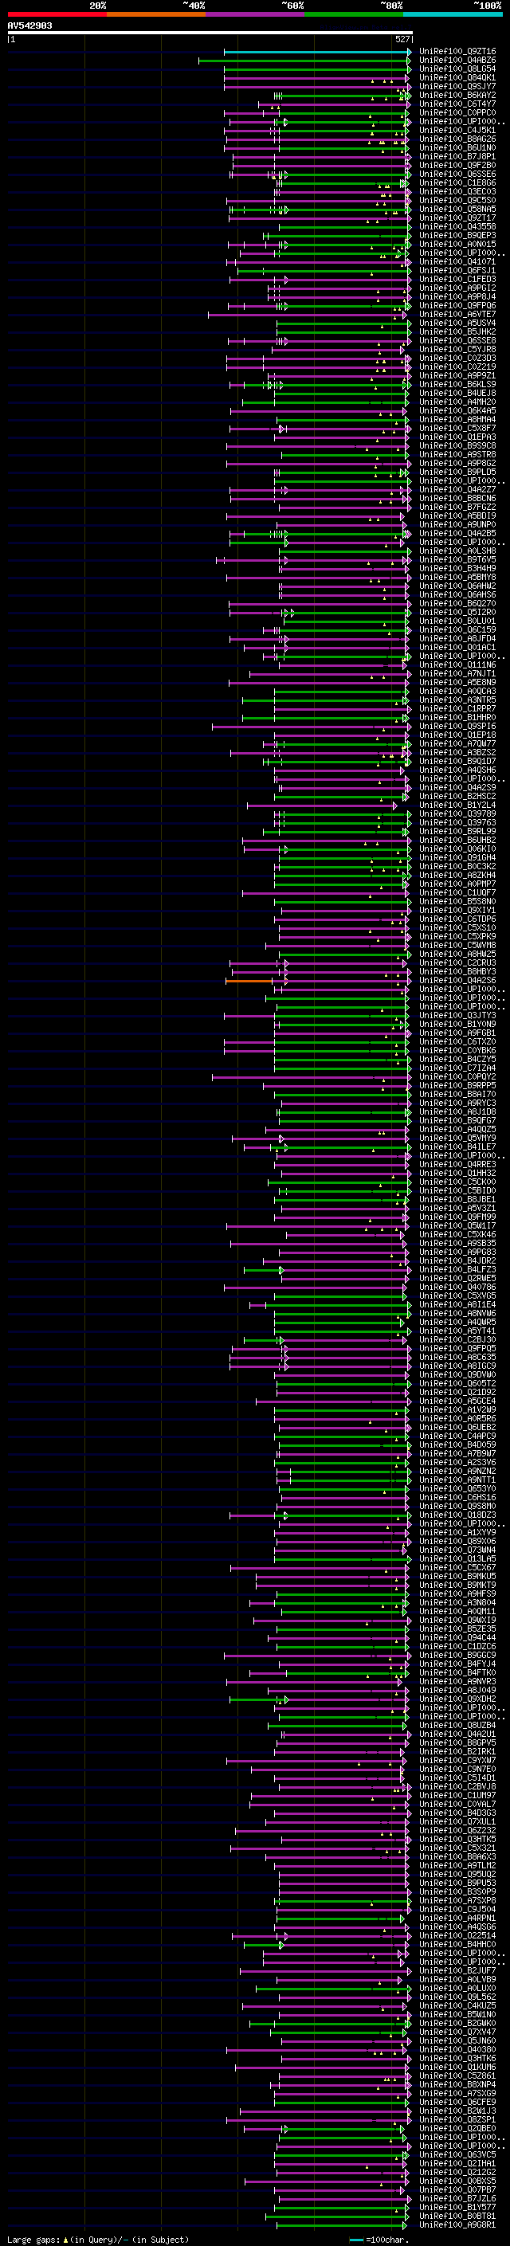This screenshot has width=510, height=2246.
Task: Open hit UniRef100_A4QQZ5
Action: (457, 1129)
